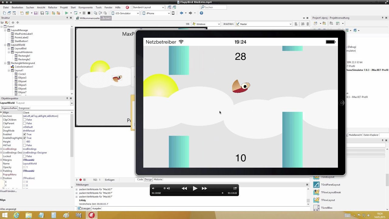The width and height of the screenshot is (389, 219).
Task: Open the iOS-Simulator platform dropdown
Action: (x=138, y=13)
